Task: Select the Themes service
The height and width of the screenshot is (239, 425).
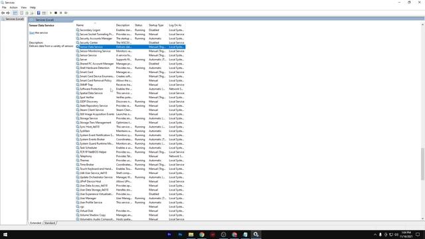Action: [131, 161]
